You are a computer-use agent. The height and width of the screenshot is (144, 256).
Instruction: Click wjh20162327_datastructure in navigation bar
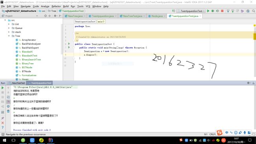[x=19, y=11]
